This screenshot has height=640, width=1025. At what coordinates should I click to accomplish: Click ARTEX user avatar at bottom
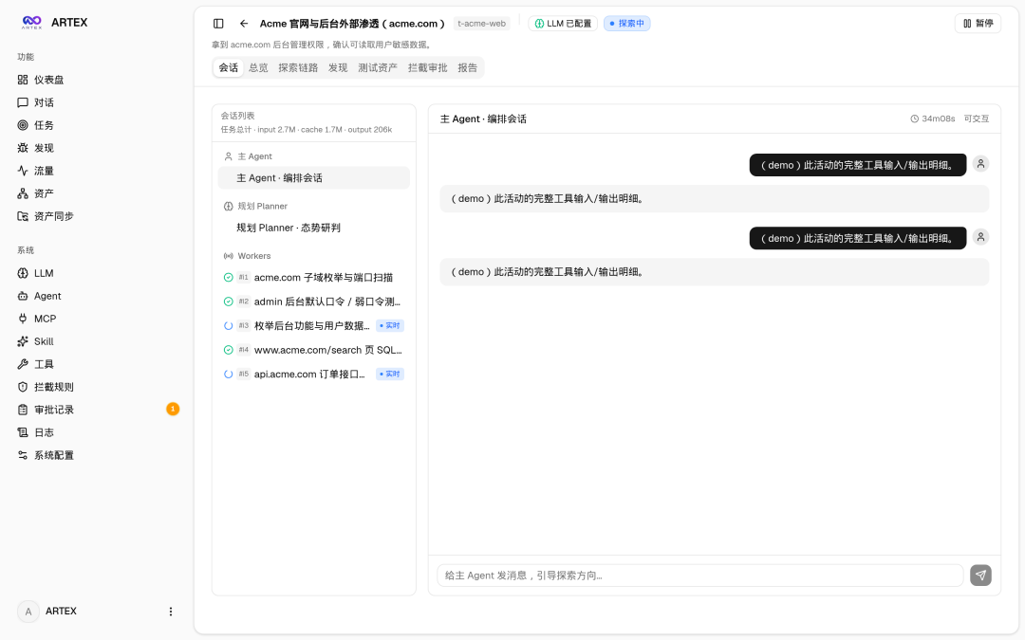(x=28, y=612)
